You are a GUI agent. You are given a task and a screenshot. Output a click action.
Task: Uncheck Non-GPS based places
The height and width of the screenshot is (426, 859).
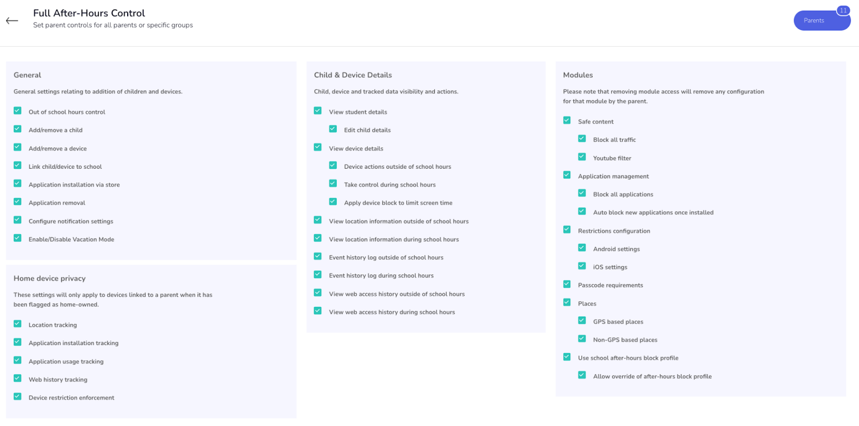(582, 339)
